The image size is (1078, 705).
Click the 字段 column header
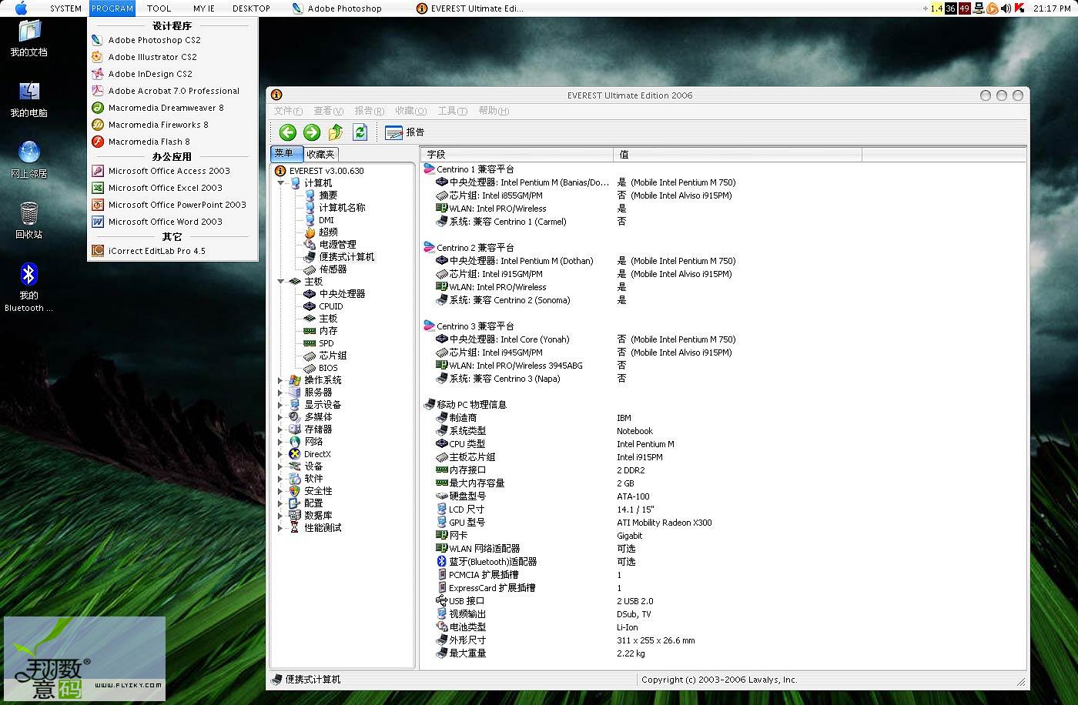pos(517,155)
